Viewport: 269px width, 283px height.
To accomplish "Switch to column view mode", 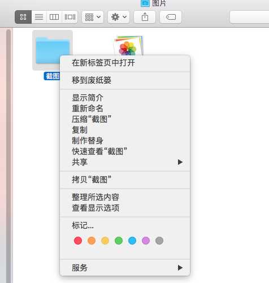I will [54, 17].
